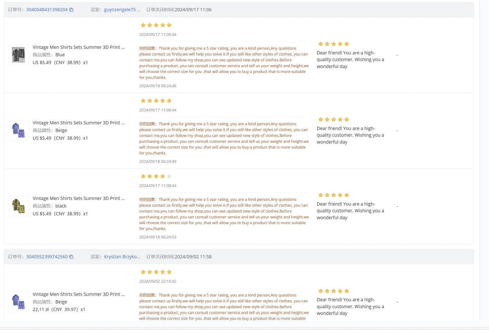489x330 pixels.
Task: Copy order number 3040552399742560
Action: [71, 257]
